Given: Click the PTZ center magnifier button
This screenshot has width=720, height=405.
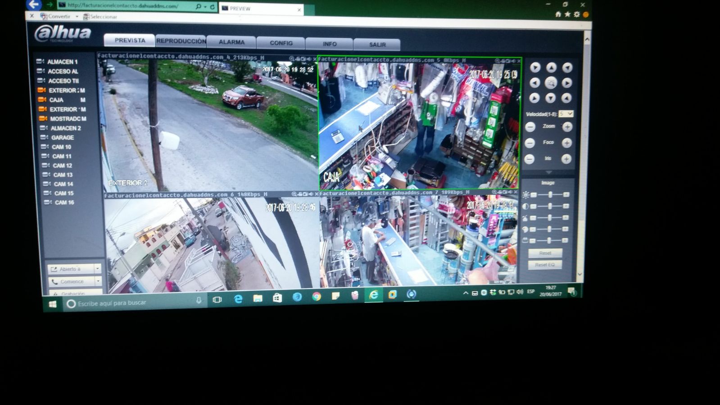Looking at the screenshot, I should pos(551,83).
